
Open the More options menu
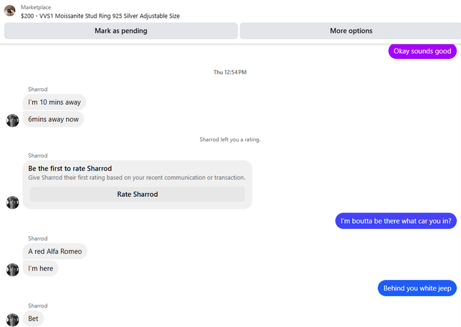coord(351,31)
